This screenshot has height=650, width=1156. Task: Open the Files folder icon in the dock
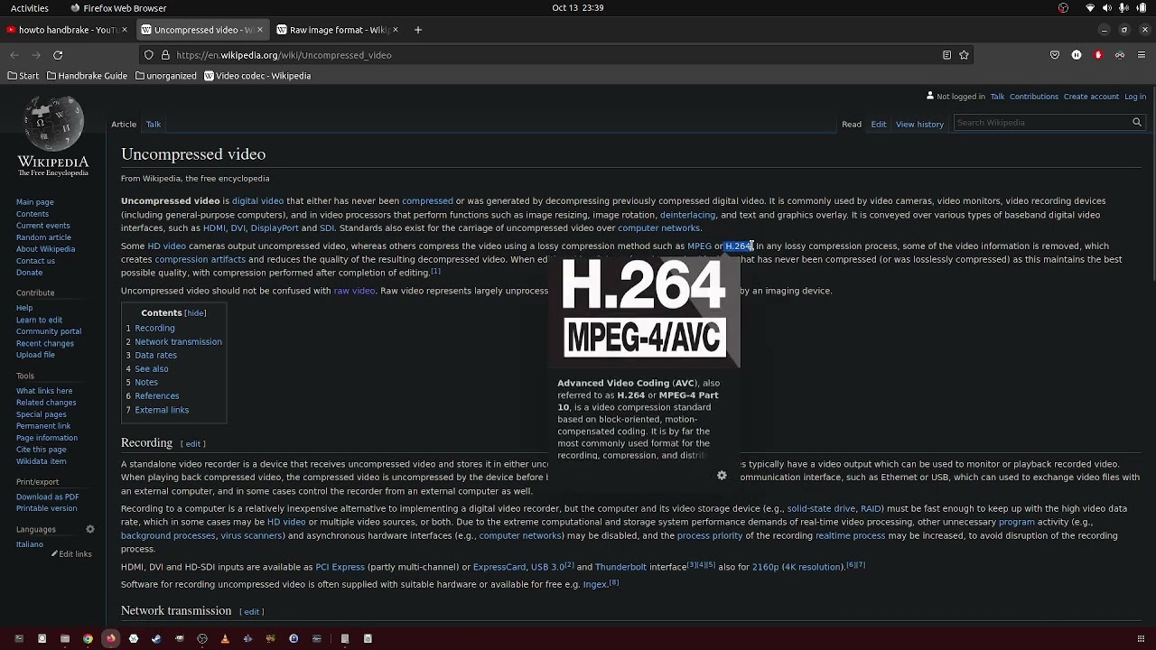[65, 638]
